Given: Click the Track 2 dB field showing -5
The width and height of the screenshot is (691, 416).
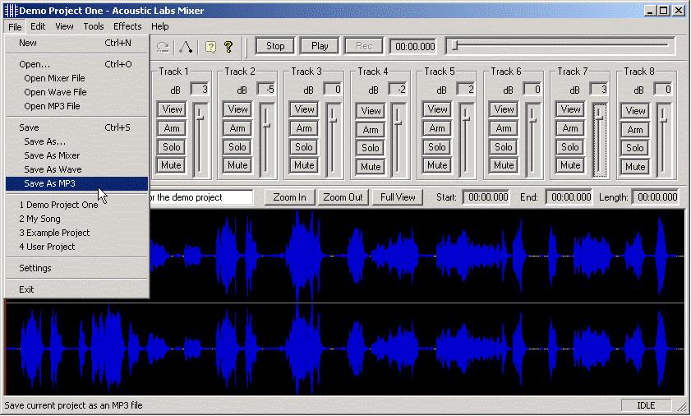Looking at the screenshot, I should [x=266, y=89].
